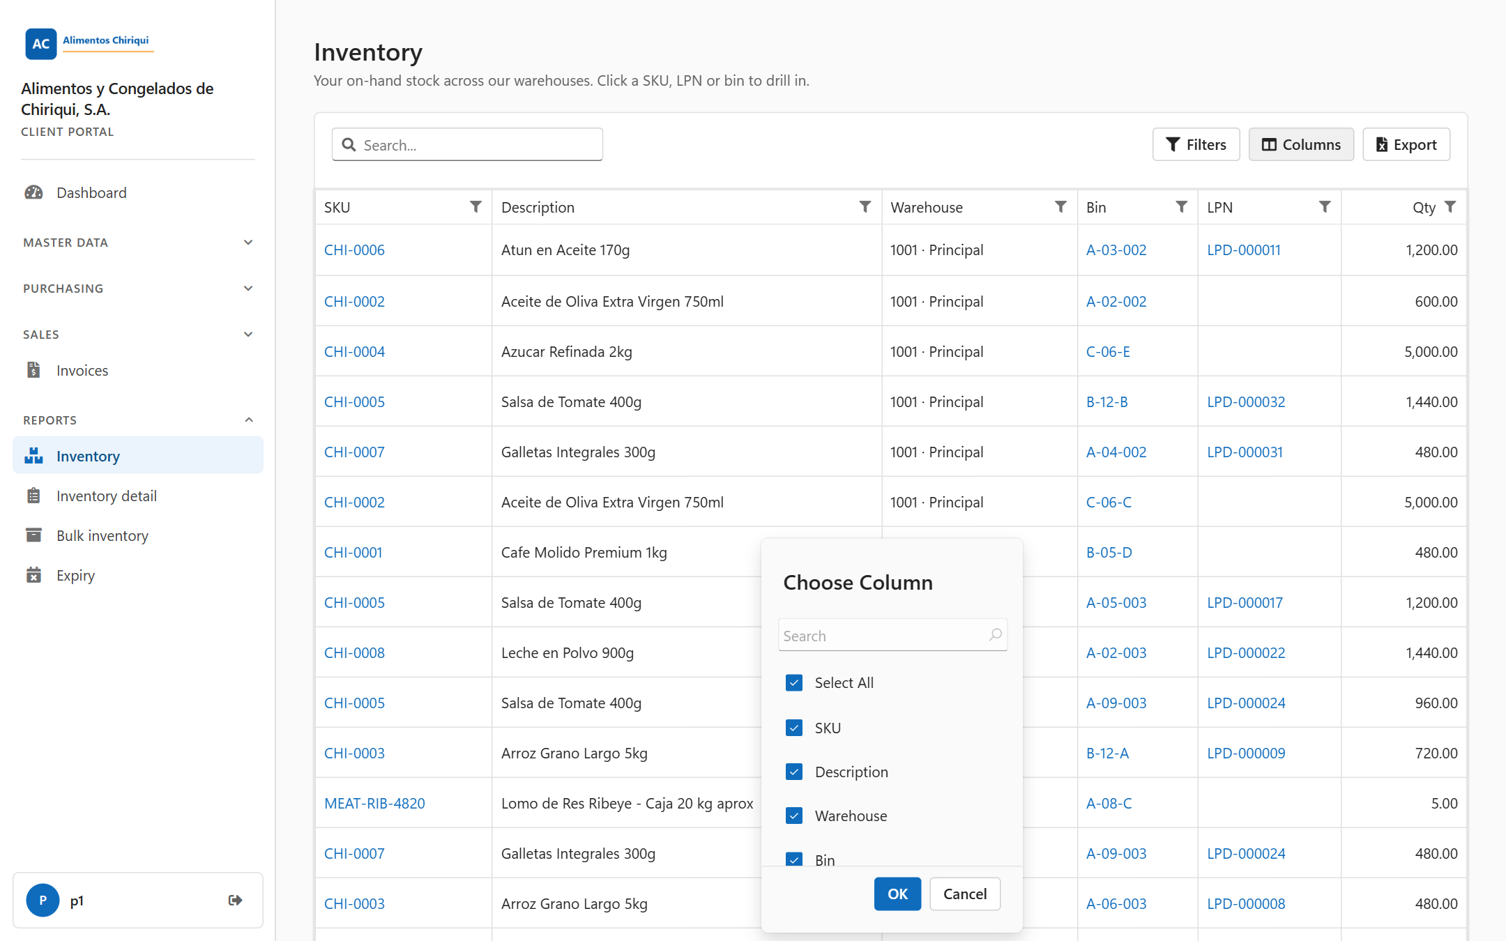The height and width of the screenshot is (941, 1506).
Task: Open bin link B-05-D
Action: coord(1109,552)
